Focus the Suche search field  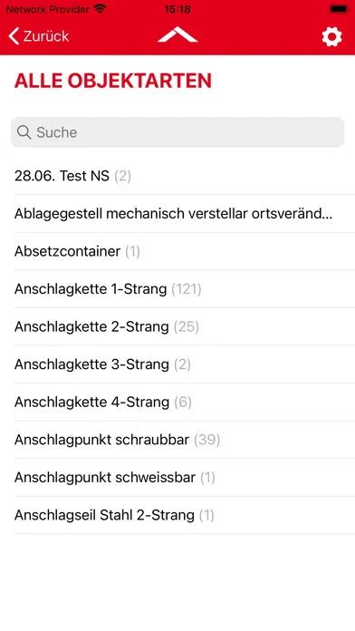[177, 132]
